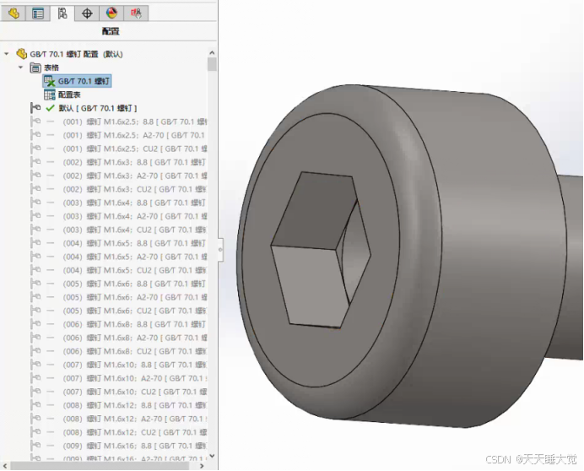The image size is (584, 471).
Task: Select configuration (008) 螺钉 M1.6x12; 8.8
Action: (135, 405)
